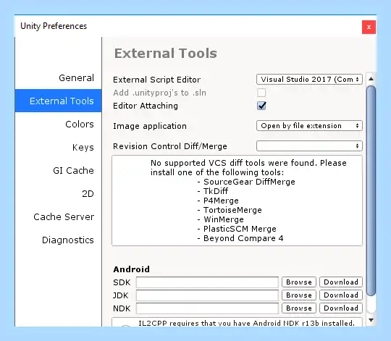Close the Unity Preferences window
The height and width of the screenshot is (341, 391).
coord(369,27)
